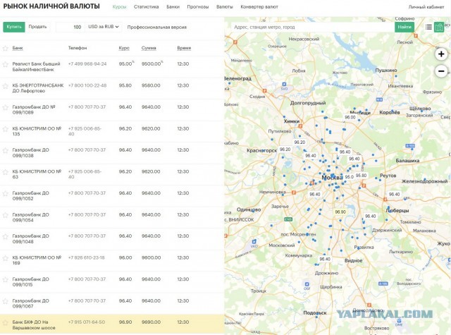This screenshot has width=451, height=335.
Task: Click sum 9690.00 in Банк БКФ row
Action: pyautogui.click(x=151, y=322)
